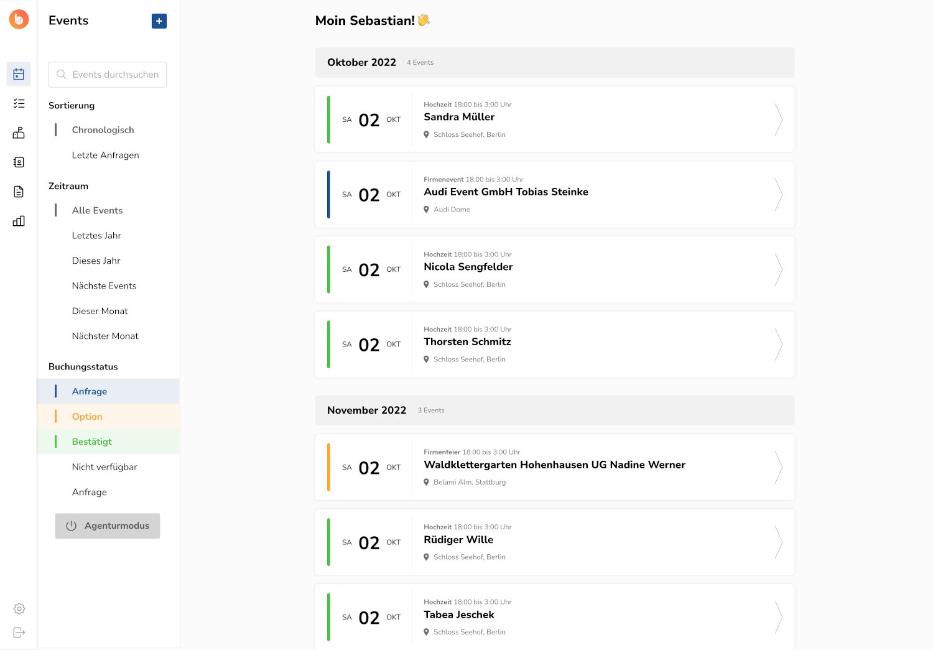Click orange status bar of Waldklettergarten card
The image size is (933, 650).
point(328,467)
